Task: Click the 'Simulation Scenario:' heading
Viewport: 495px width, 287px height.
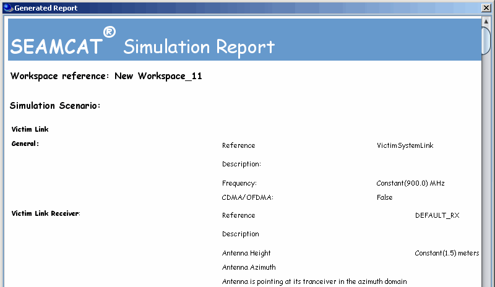Action: (55, 105)
